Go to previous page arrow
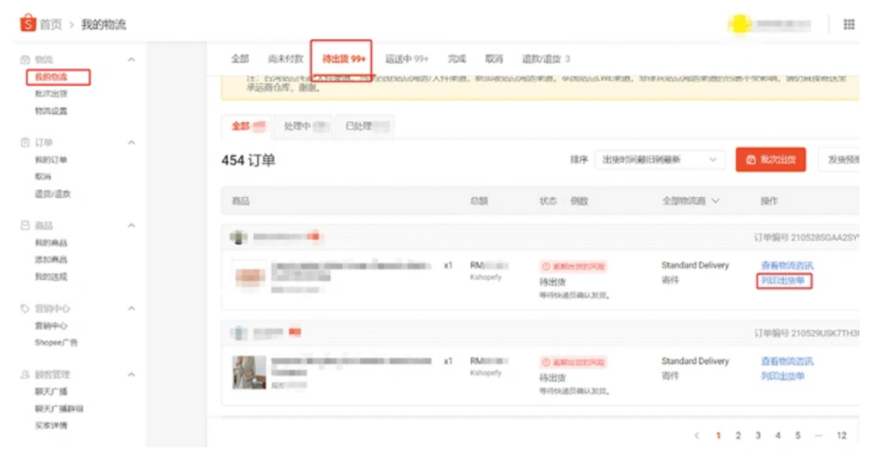This screenshot has height=456, width=873. (x=697, y=435)
